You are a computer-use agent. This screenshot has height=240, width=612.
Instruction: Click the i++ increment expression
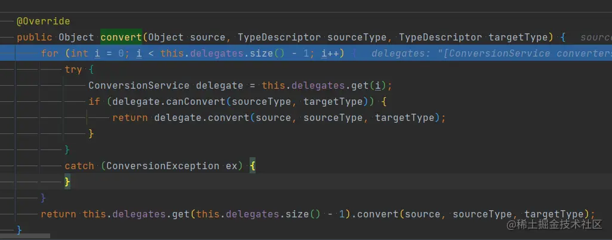point(330,54)
